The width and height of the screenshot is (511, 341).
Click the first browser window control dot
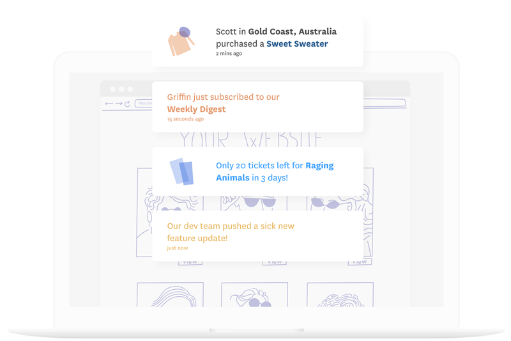113,89
